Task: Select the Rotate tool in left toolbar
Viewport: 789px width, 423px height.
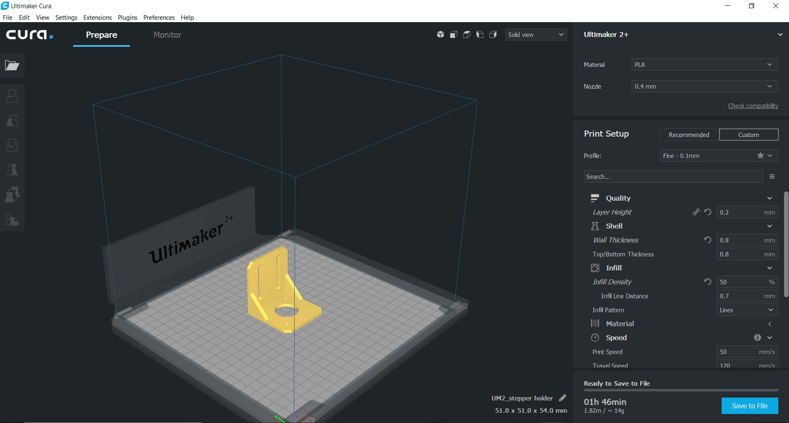Action: 12,145
